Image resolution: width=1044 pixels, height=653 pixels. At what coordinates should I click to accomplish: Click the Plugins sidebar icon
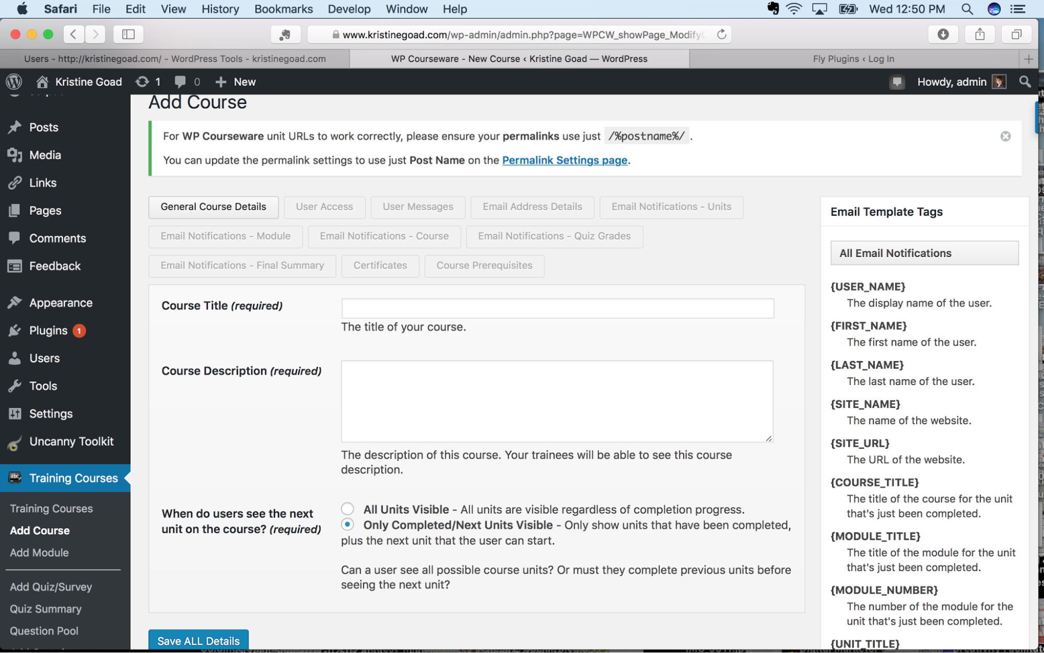coord(17,330)
